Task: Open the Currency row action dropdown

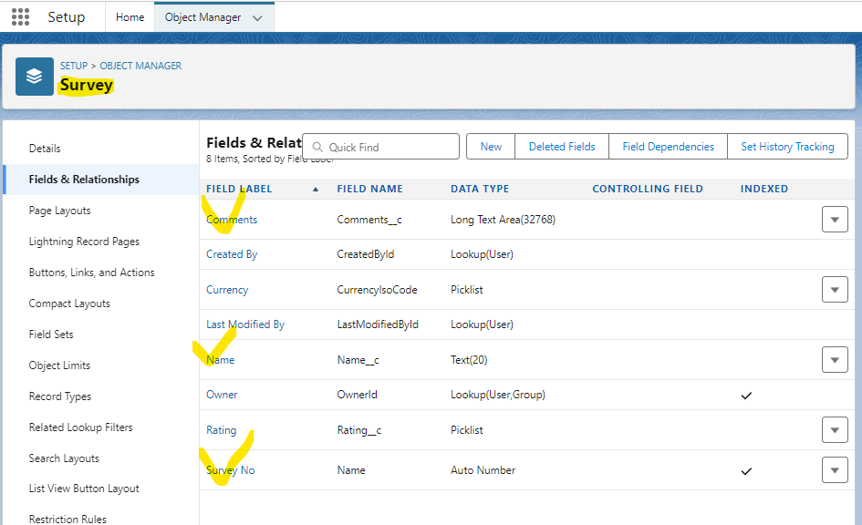Action: pyautogui.click(x=835, y=290)
